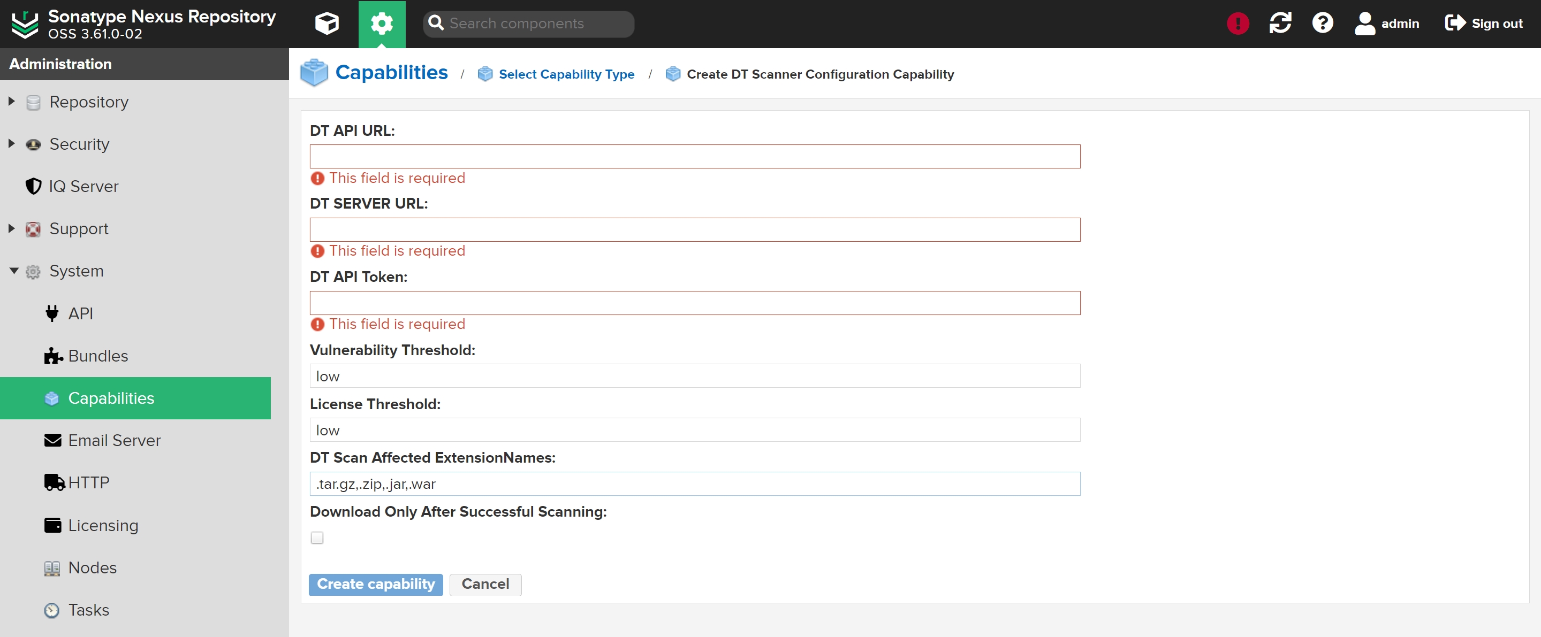Enable Download Only After Successful Scanning checkbox

click(x=317, y=538)
